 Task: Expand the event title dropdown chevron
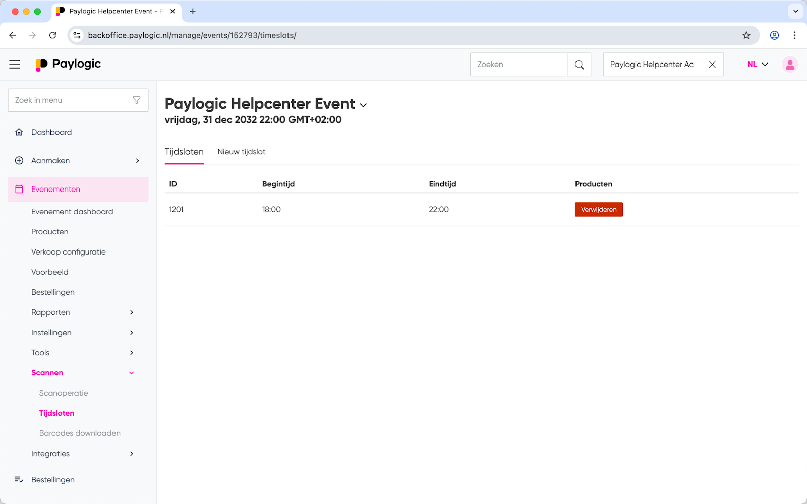(363, 105)
